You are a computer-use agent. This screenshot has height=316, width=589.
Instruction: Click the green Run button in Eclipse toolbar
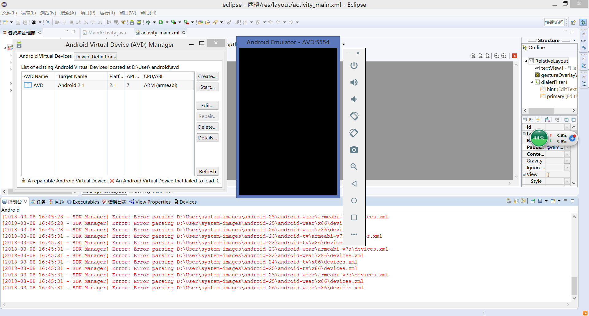pyautogui.click(x=161, y=22)
